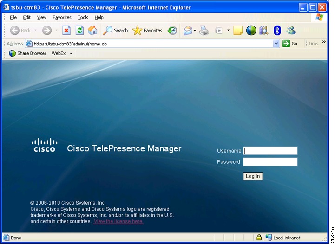Select the address bar URL text
This screenshot has width=335, height=244.
[70, 44]
